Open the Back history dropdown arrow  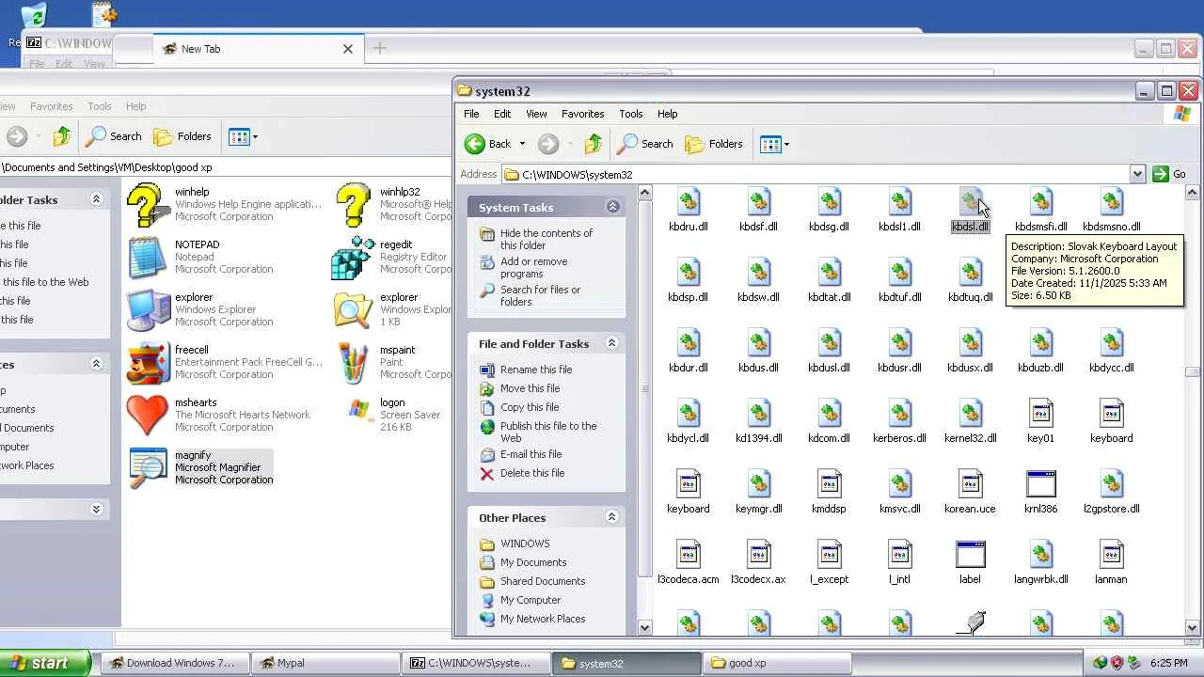point(522,144)
